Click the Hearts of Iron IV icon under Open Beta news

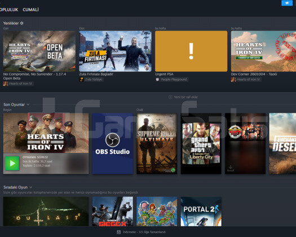point(6,84)
